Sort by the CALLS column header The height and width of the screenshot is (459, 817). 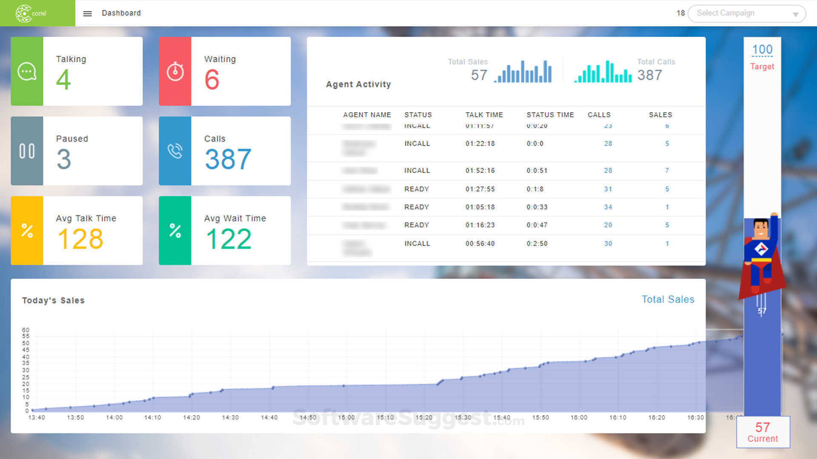pyautogui.click(x=599, y=115)
